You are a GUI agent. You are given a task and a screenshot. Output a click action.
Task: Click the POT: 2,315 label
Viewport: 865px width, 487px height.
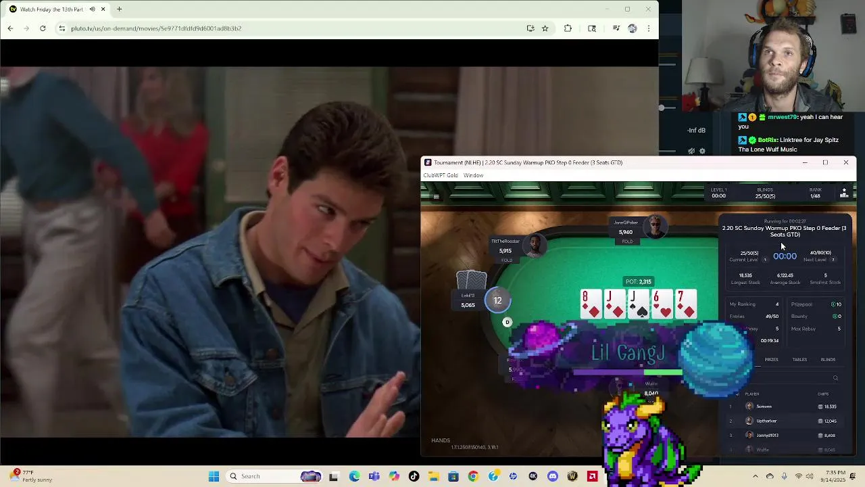click(638, 281)
